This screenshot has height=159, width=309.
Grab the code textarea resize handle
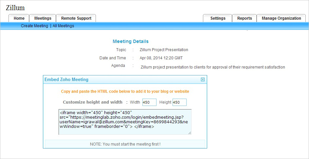pos(190,133)
